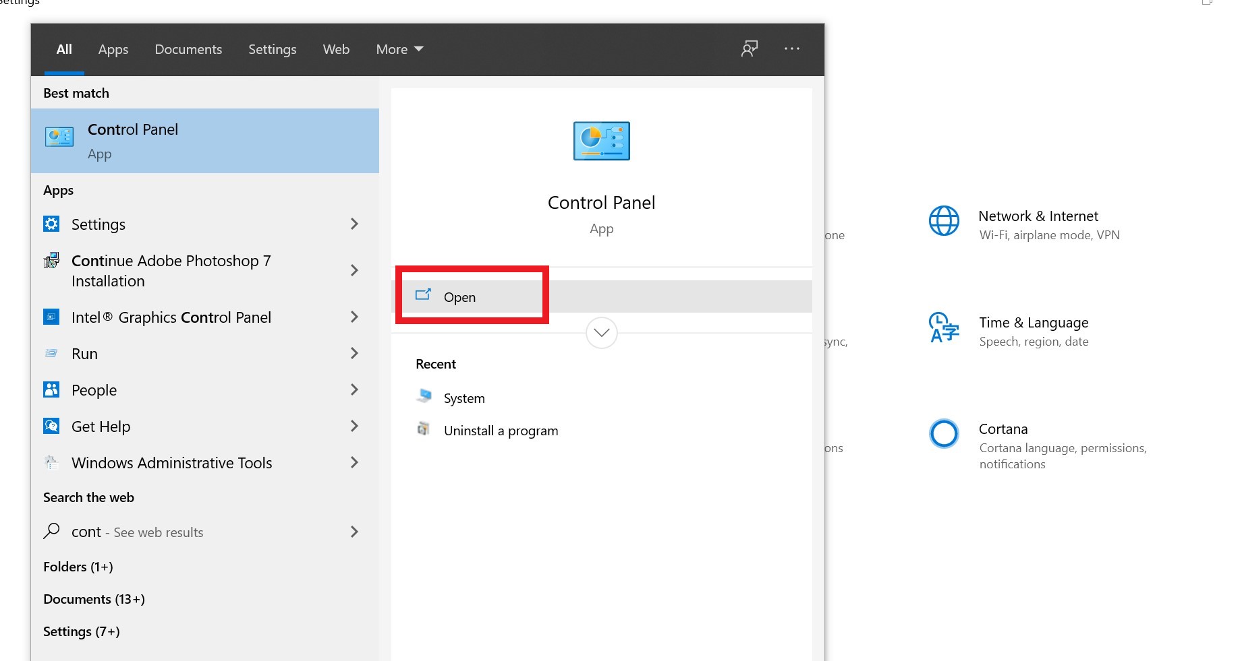Click the Adobe Photoshop 7 installation icon
This screenshot has width=1240, height=661.
(51, 261)
